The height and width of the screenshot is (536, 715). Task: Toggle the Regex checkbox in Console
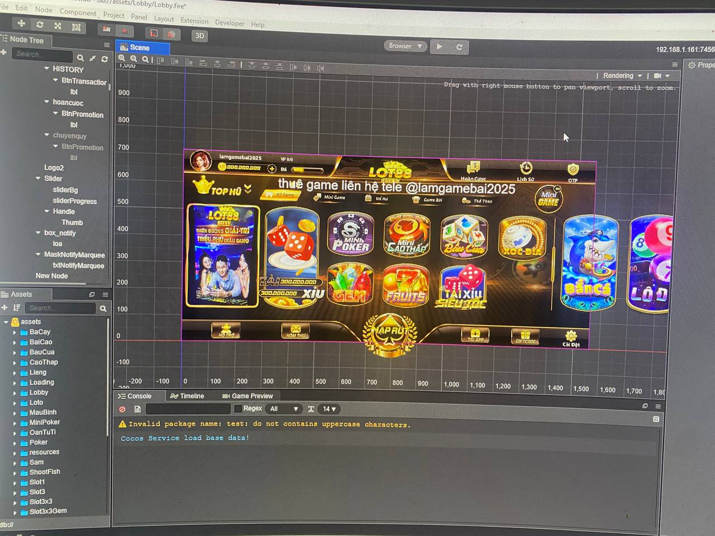[238, 409]
